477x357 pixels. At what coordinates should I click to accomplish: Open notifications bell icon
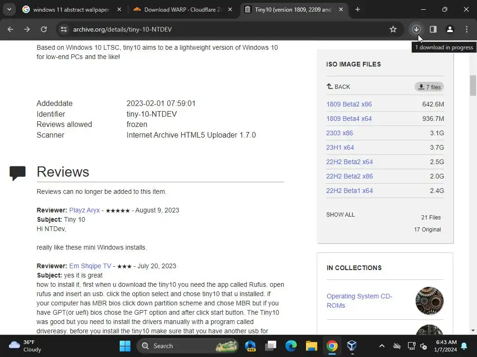point(464,346)
